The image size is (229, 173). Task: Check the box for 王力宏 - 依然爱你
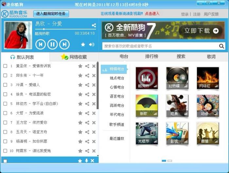[x=5, y=123]
